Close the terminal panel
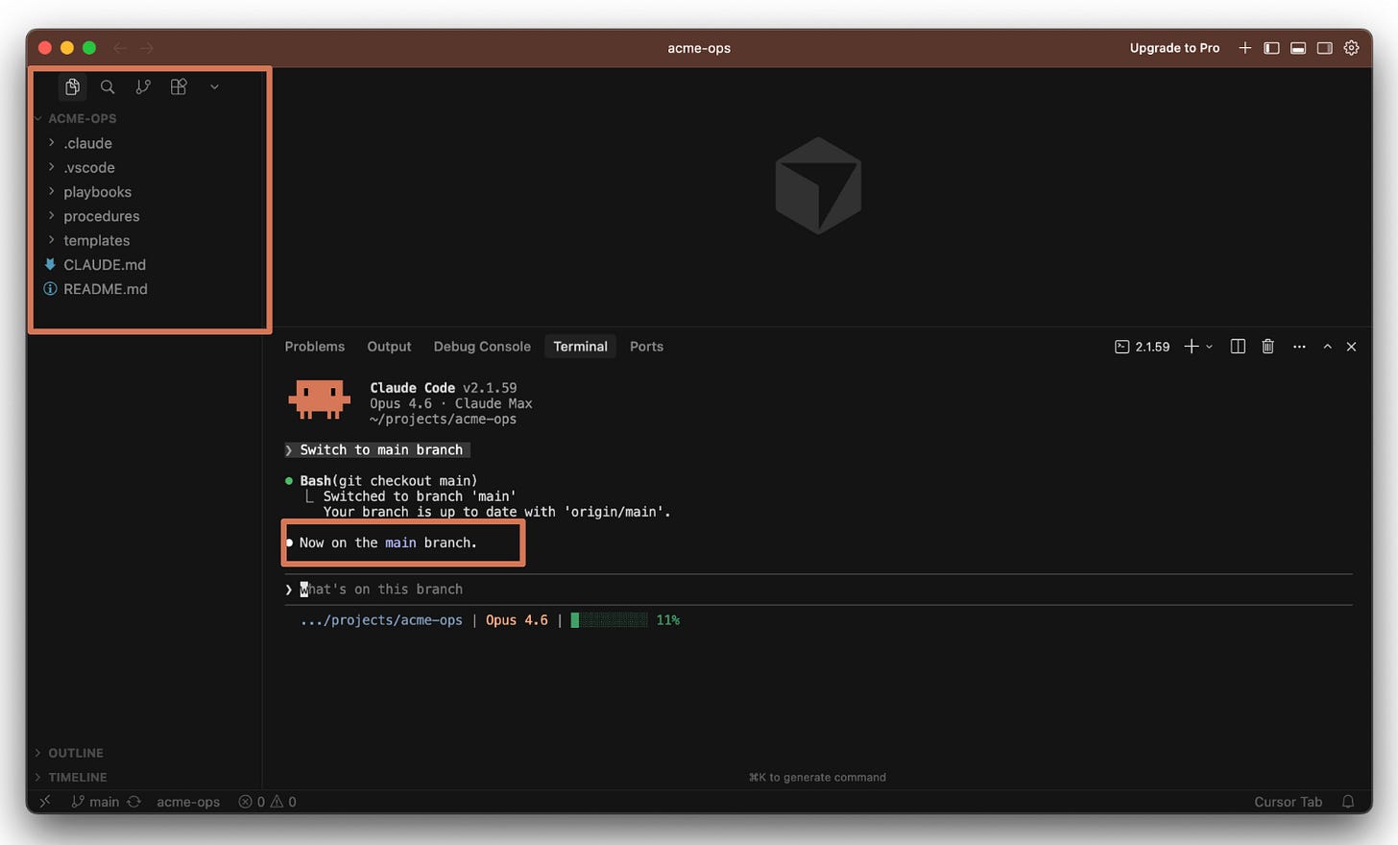The image size is (1398, 845). 1351,347
